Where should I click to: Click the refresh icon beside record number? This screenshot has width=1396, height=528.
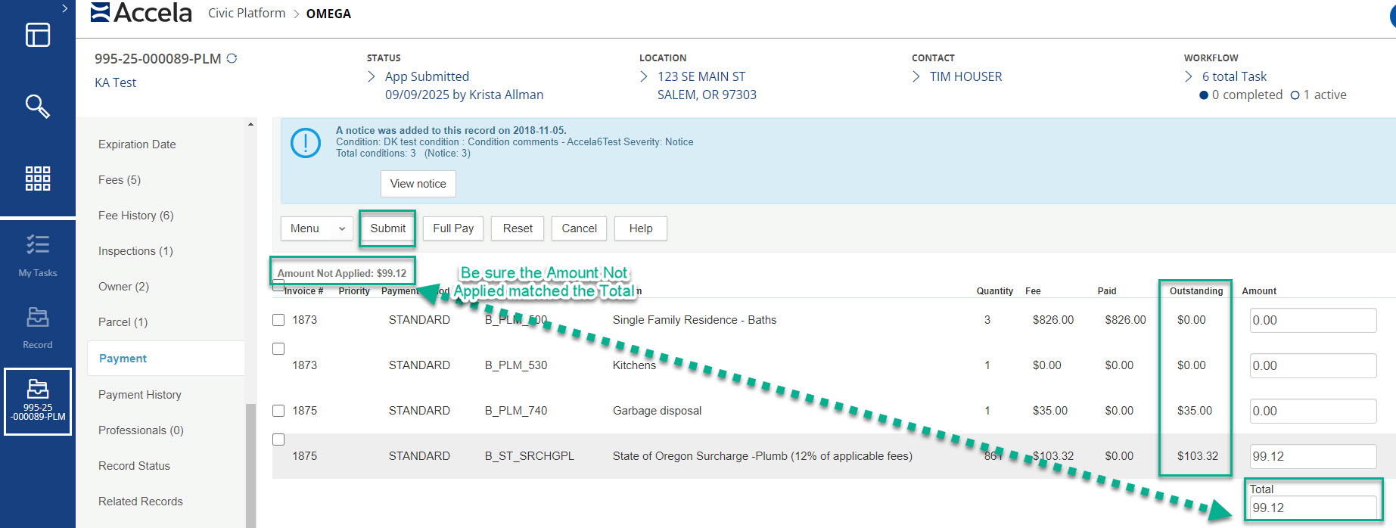pos(232,58)
